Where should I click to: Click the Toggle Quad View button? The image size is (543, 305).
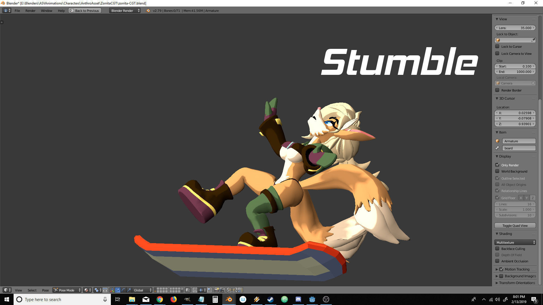tap(515, 225)
